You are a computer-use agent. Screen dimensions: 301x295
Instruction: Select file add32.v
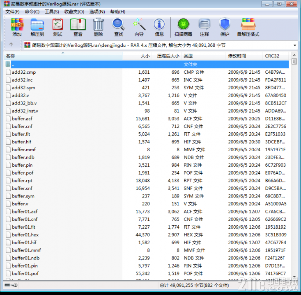(146, 95)
